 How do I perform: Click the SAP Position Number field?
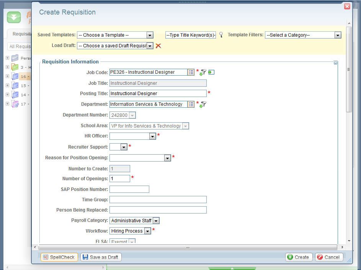[129, 189]
